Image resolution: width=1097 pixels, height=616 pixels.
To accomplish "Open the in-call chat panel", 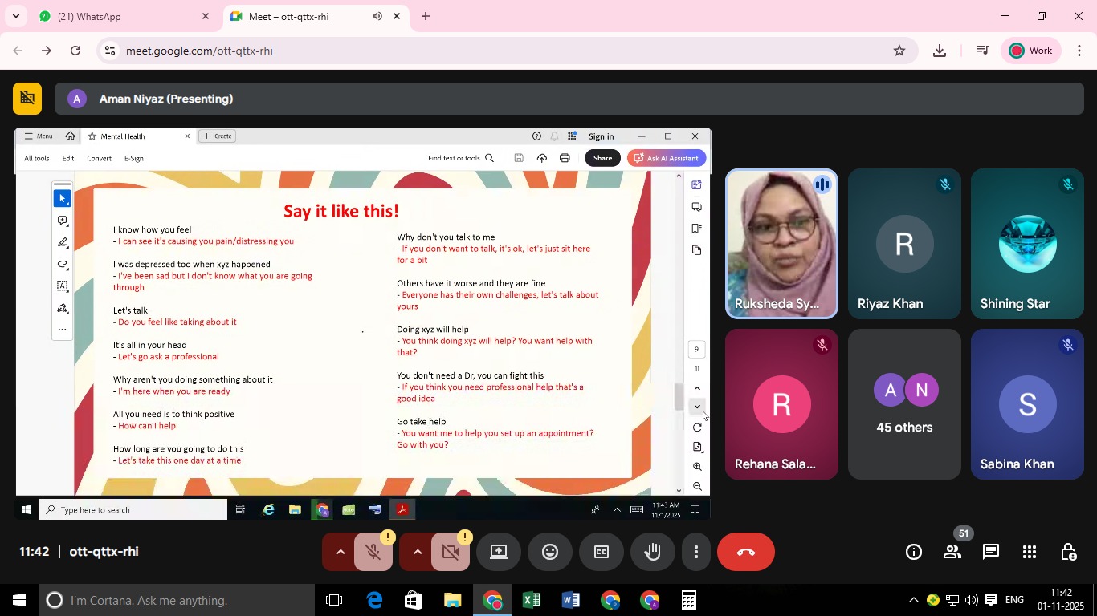I will tap(991, 552).
